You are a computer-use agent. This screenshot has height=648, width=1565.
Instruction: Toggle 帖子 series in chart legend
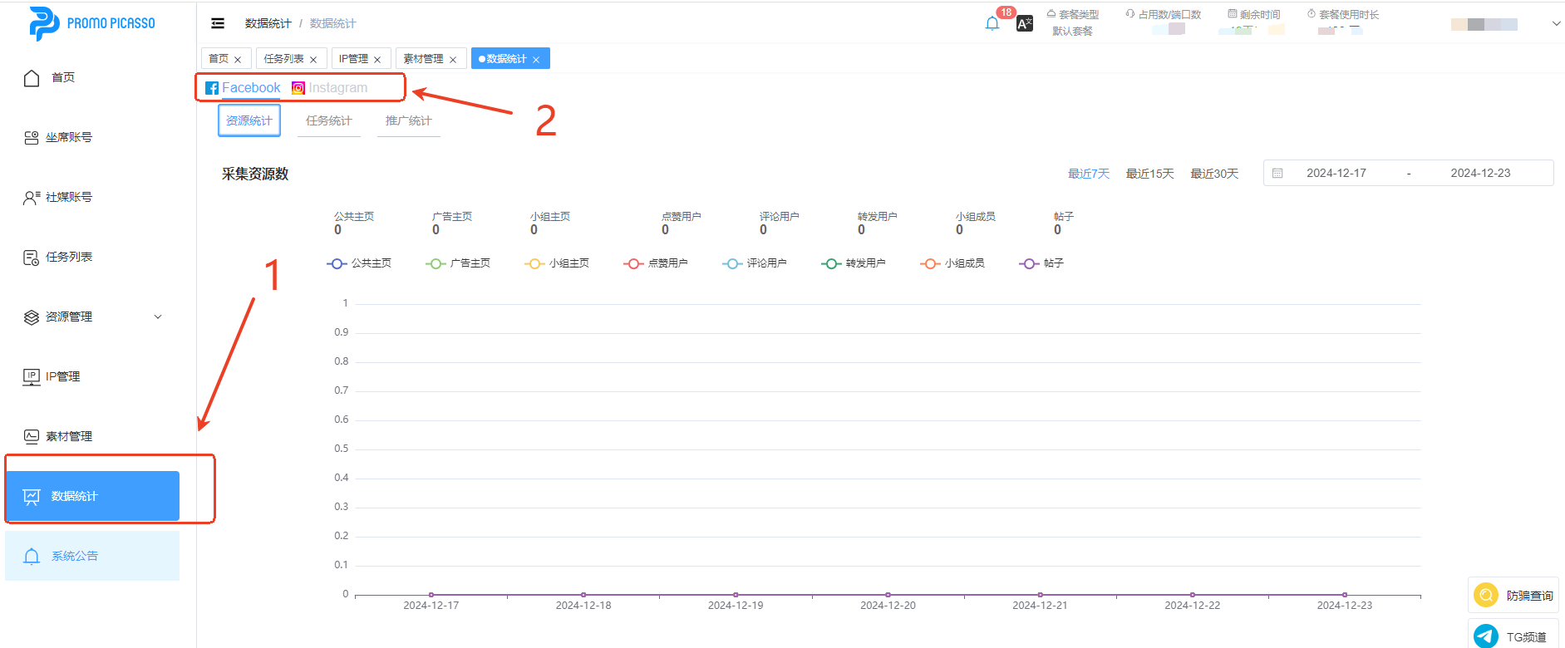(x=1041, y=263)
